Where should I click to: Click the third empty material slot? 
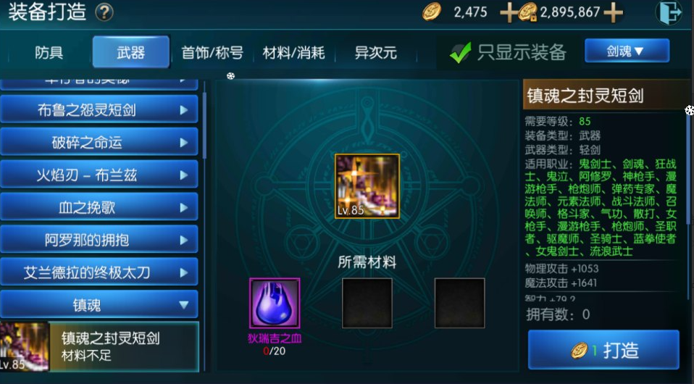(459, 304)
